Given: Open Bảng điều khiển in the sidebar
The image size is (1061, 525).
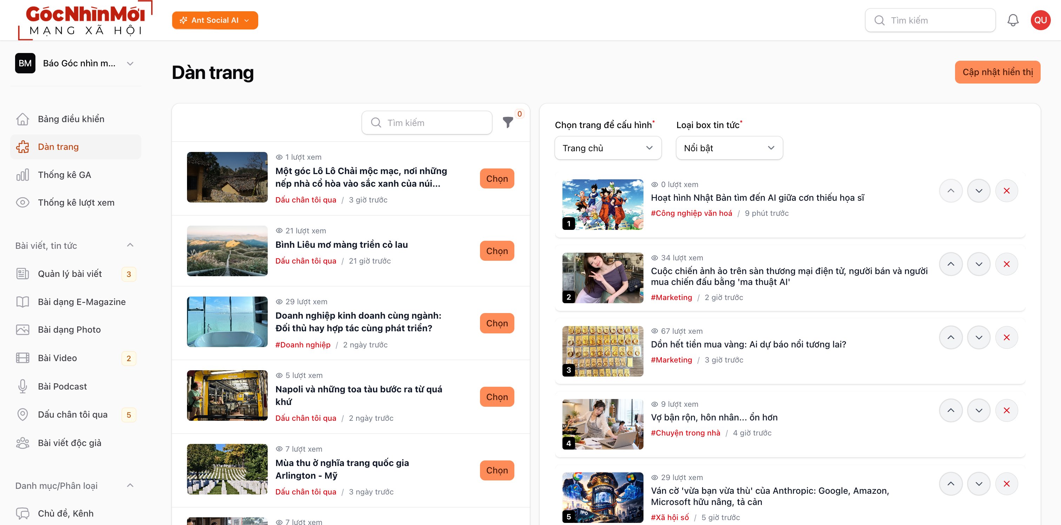Looking at the screenshot, I should coord(75,119).
